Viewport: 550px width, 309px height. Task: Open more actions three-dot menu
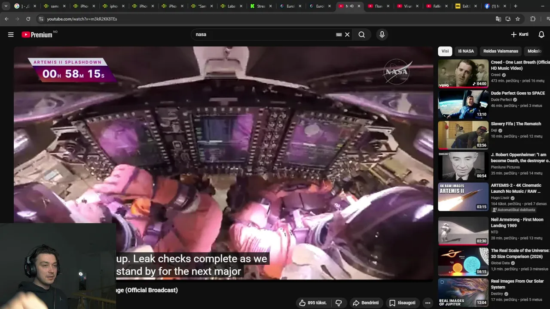428,303
